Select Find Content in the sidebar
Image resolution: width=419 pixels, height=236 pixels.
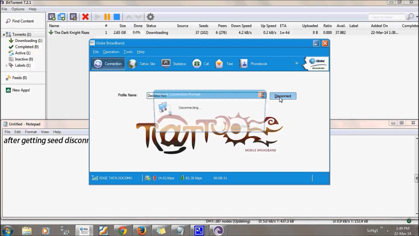[x=23, y=21]
